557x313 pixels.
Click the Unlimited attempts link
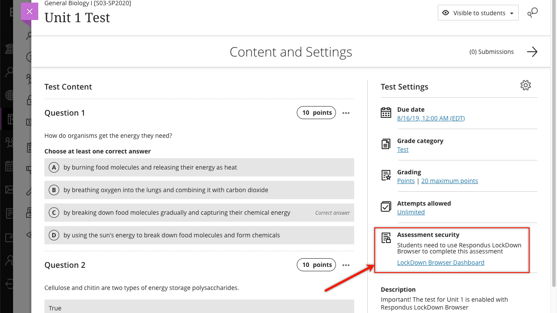[411, 212]
